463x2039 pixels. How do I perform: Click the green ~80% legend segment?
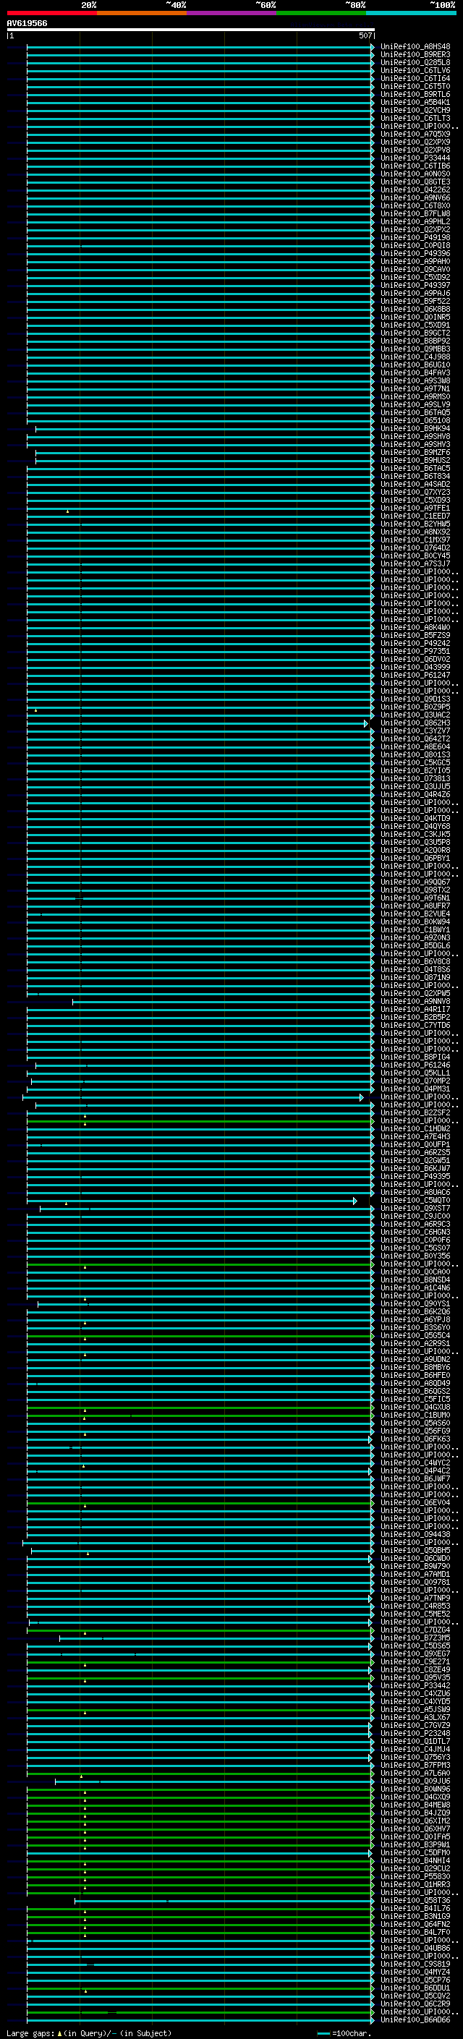tap(321, 13)
